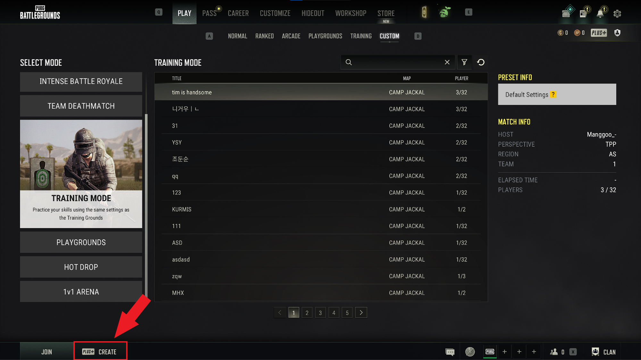
Task: Open the CAREER tab
Action: click(x=238, y=13)
